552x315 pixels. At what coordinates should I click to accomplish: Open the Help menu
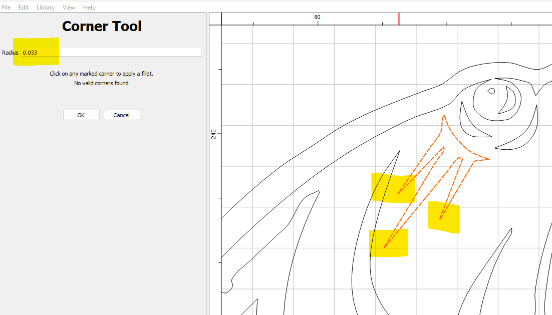tap(89, 8)
